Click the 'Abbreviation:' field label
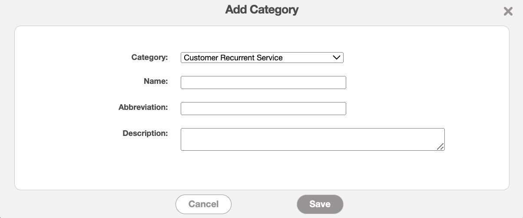This screenshot has width=523, height=218. pyautogui.click(x=143, y=107)
